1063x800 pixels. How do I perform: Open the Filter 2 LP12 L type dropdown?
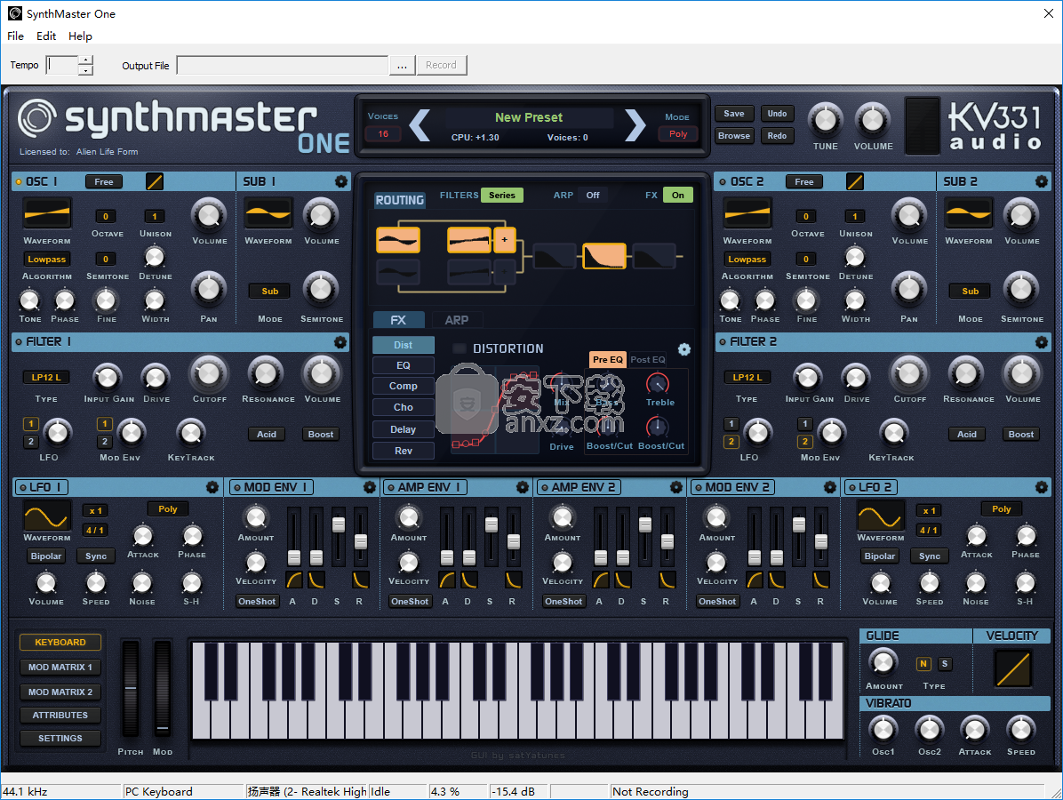tap(747, 377)
